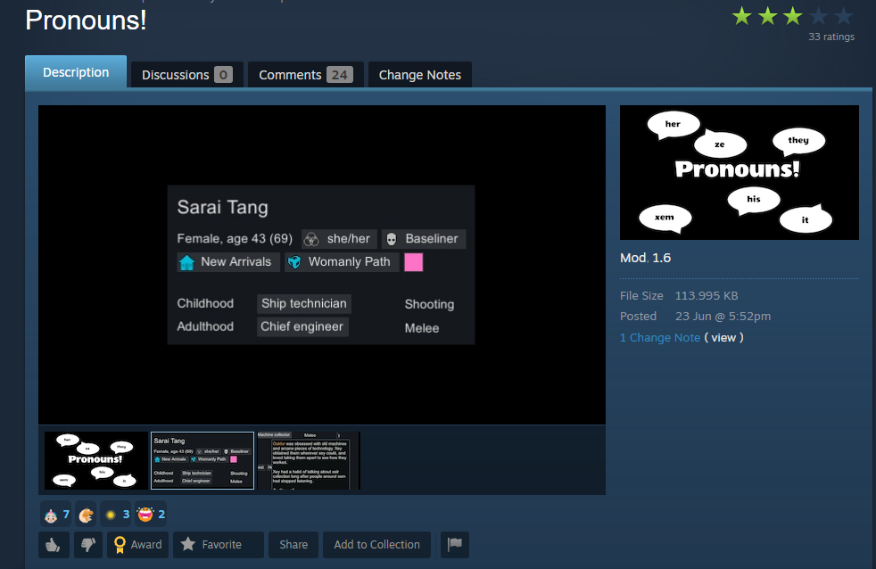Click the Baseliner skull icon in screenshot

pyautogui.click(x=392, y=240)
